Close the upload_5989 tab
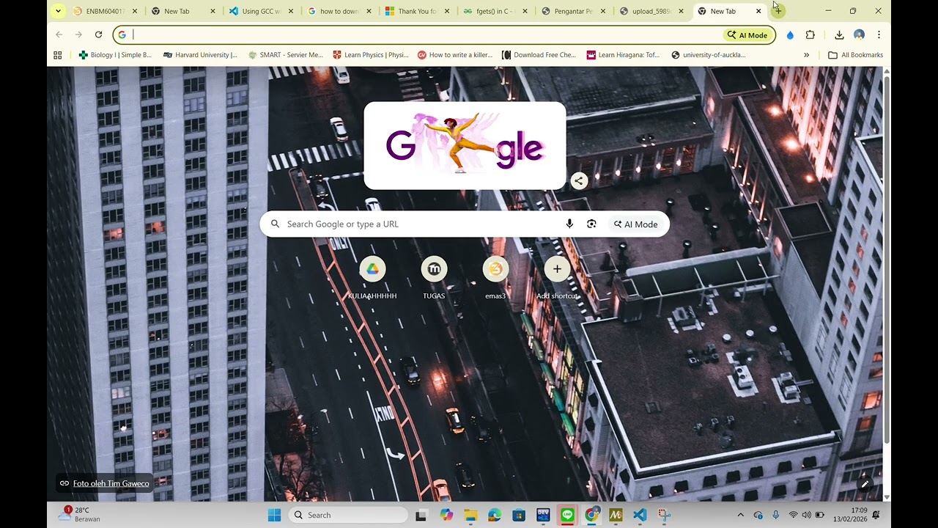The width and height of the screenshot is (938, 528). [x=681, y=11]
